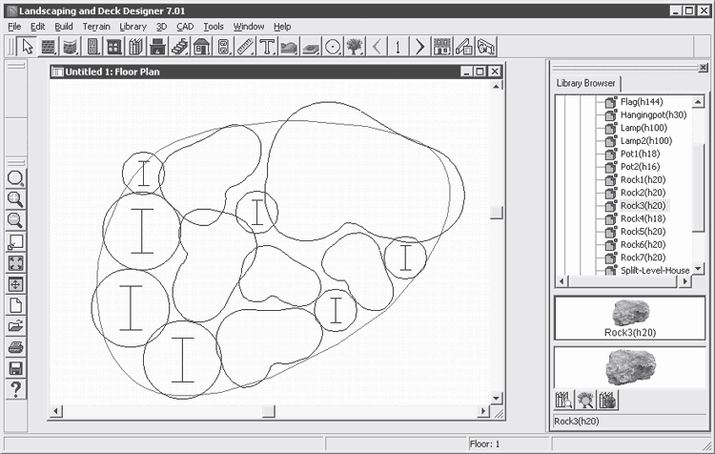Click the previous floor left arrow
The width and height of the screenshot is (715, 454).
[377, 46]
